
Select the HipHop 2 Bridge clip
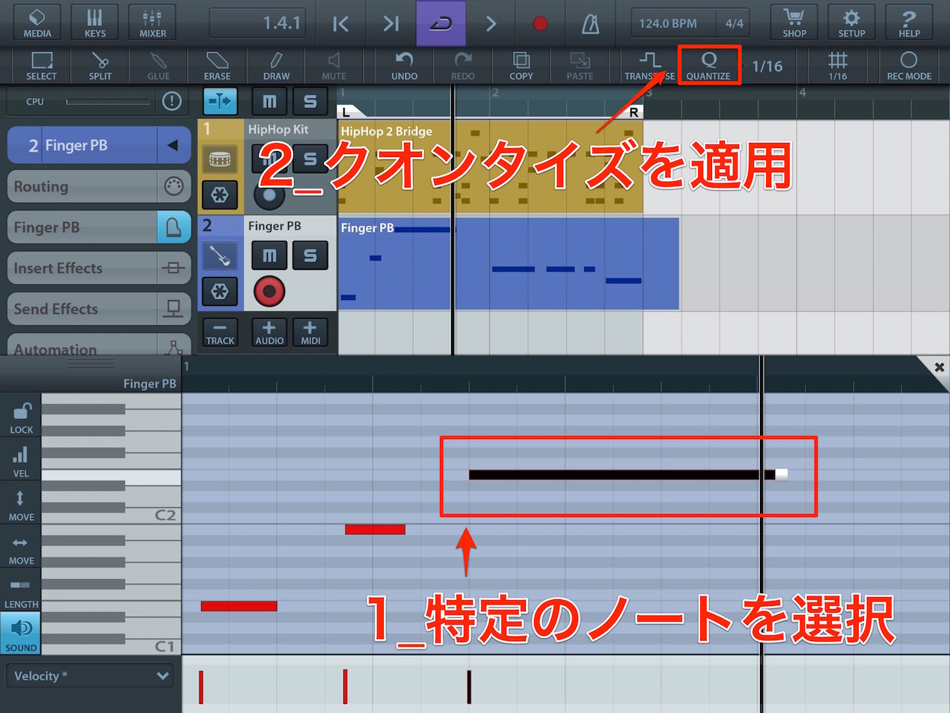pos(490,167)
